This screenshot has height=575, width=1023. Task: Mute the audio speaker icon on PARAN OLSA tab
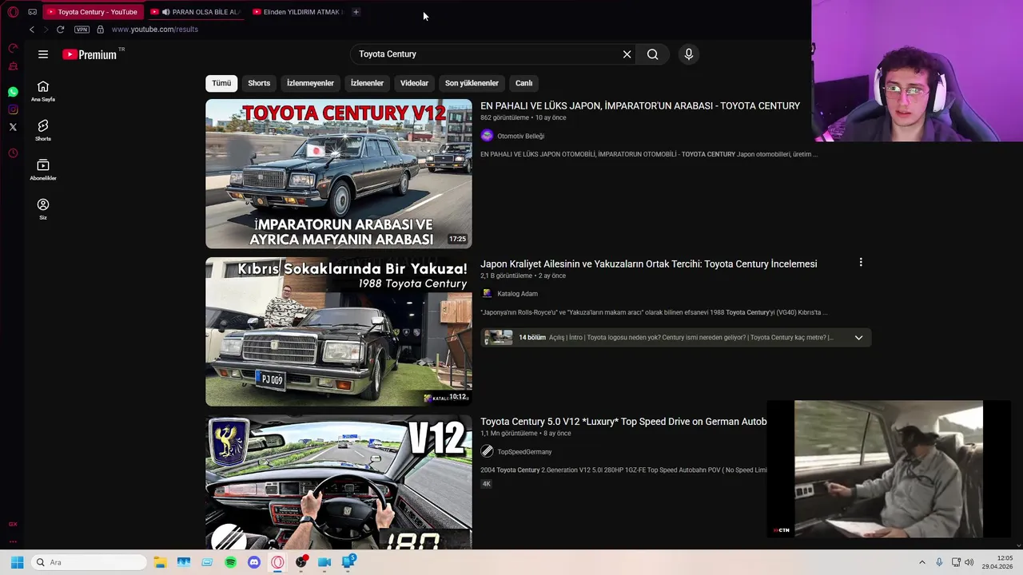pyautogui.click(x=165, y=12)
